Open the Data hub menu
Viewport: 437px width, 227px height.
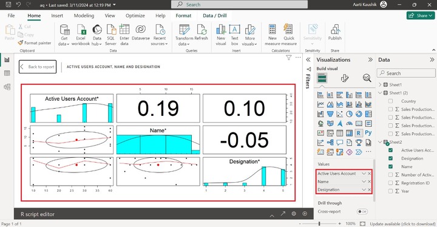click(97, 35)
